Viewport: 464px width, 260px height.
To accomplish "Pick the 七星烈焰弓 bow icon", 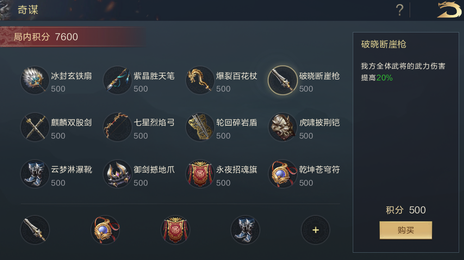I will point(117,127).
